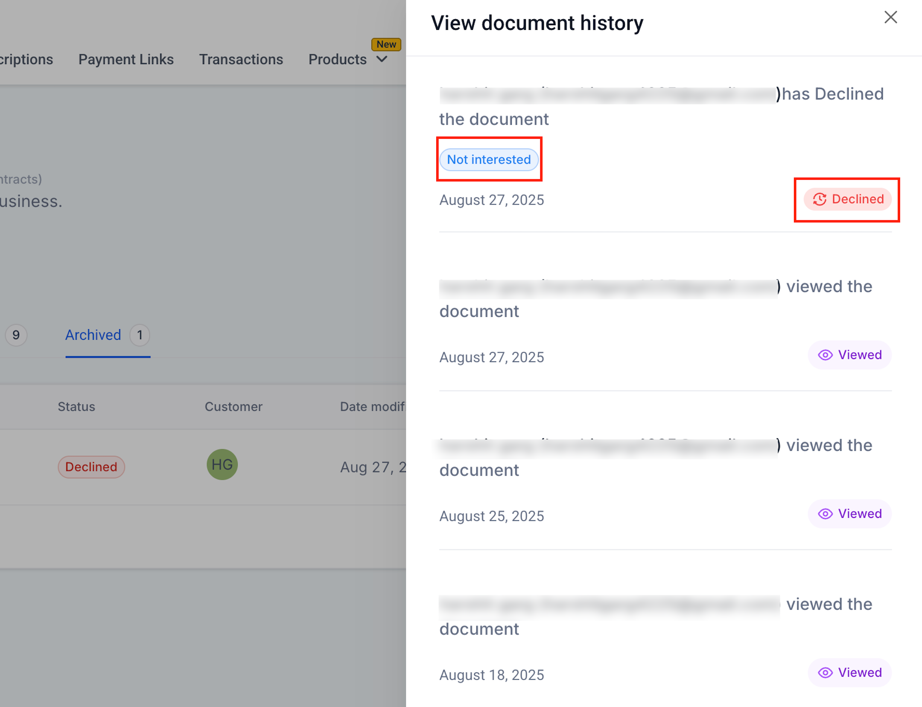Click the HG customer avatar
This screenshot has height=707, width=922.
pyautogui.click(x=222, y=465)
